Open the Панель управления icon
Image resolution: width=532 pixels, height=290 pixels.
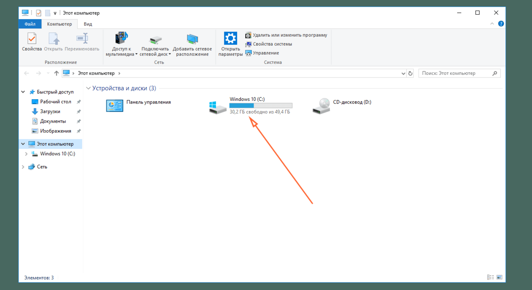(115, 106)
